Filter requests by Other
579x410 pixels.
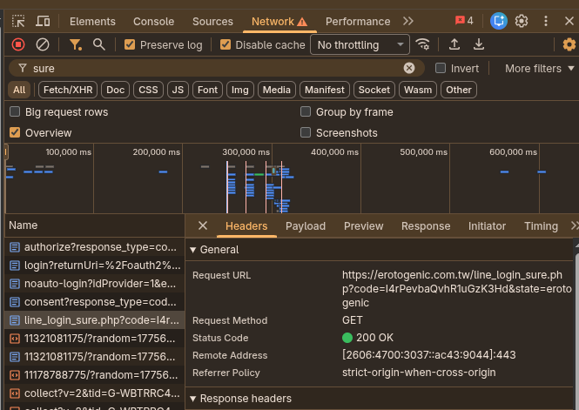pos(459,90)
